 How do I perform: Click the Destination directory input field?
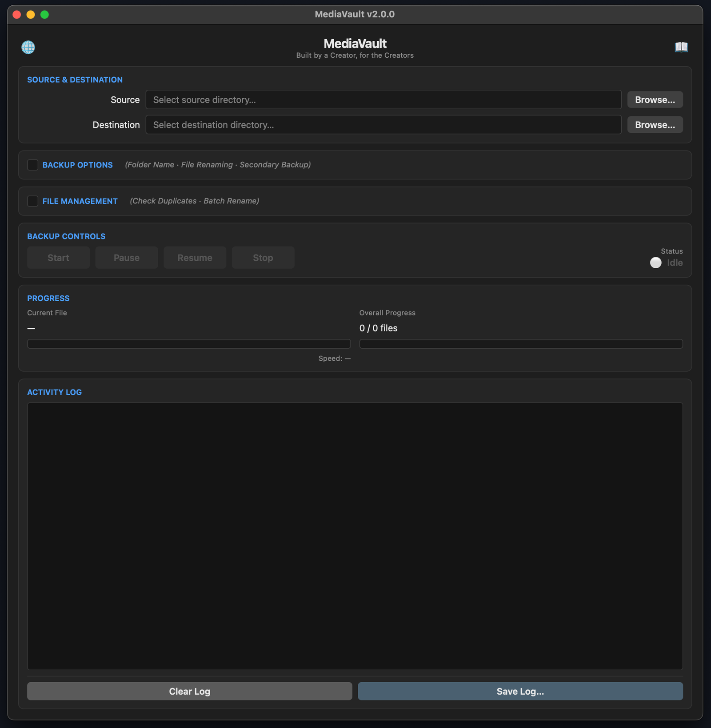[x=383, y=125]
